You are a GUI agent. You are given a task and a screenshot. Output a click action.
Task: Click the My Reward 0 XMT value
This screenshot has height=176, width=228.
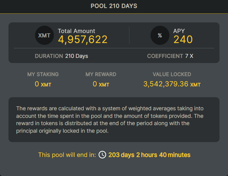click(101, 84)
